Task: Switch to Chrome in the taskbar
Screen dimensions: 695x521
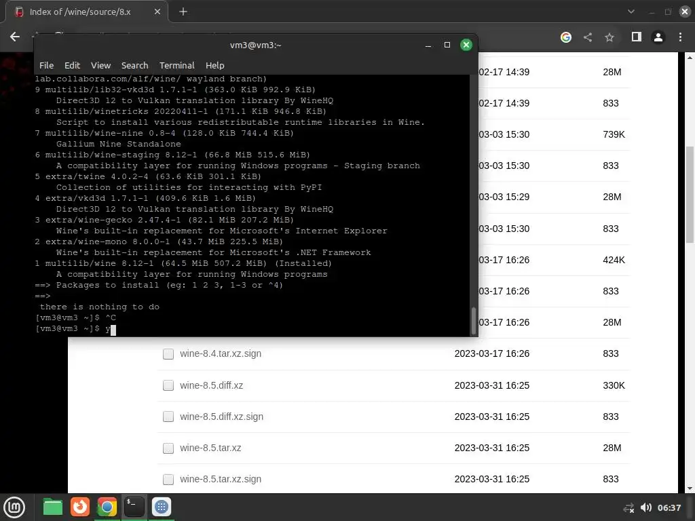Action: click(x=107, y=507)
